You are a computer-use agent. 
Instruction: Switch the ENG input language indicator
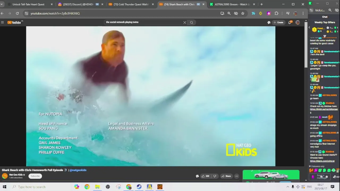point(309,187)
